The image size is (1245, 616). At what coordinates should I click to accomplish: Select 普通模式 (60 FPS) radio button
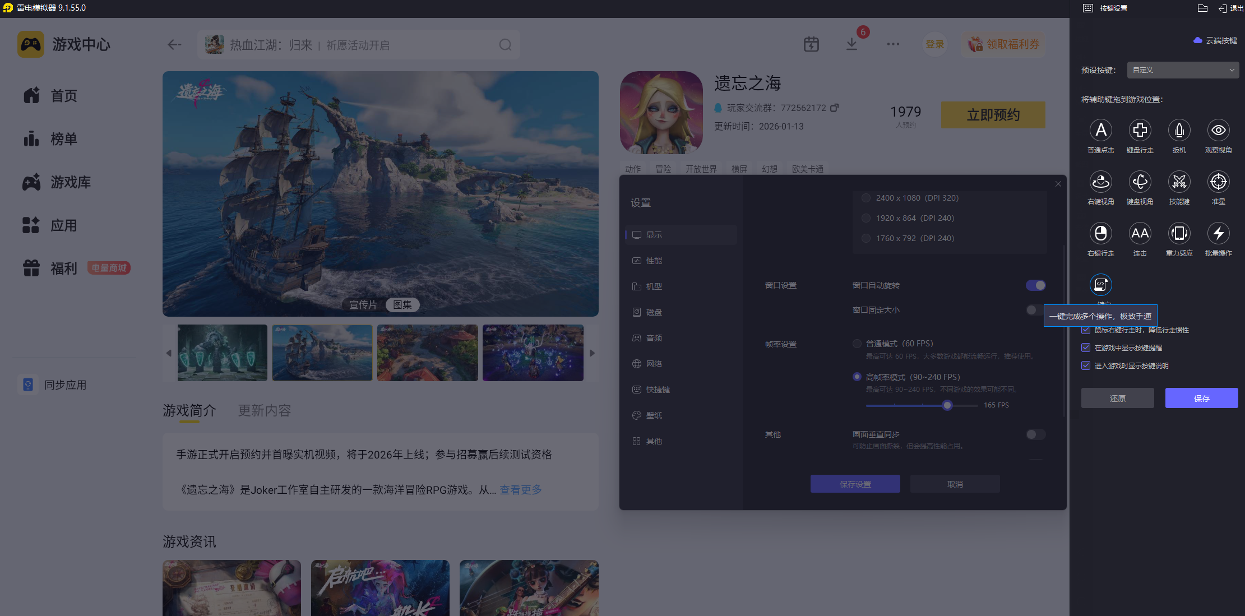[857, 344]
